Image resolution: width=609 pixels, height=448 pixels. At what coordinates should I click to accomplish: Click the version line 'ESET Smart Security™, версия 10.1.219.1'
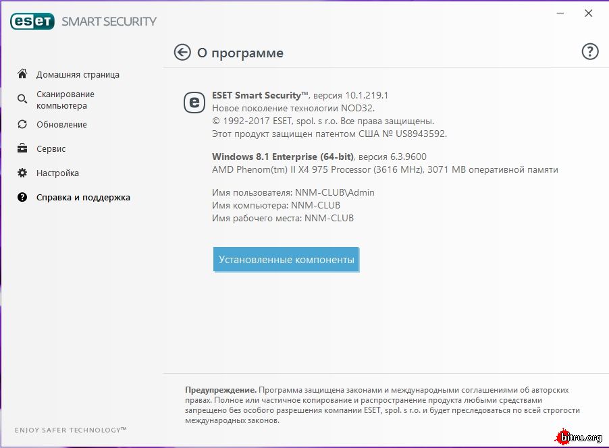(x=300, y=96)
